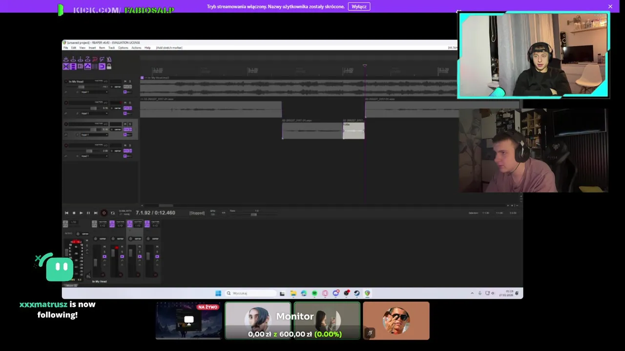Viewport: 625px width, 351px height.
Task: Arm record on In My Head track
Action: [x=66, y=81]
